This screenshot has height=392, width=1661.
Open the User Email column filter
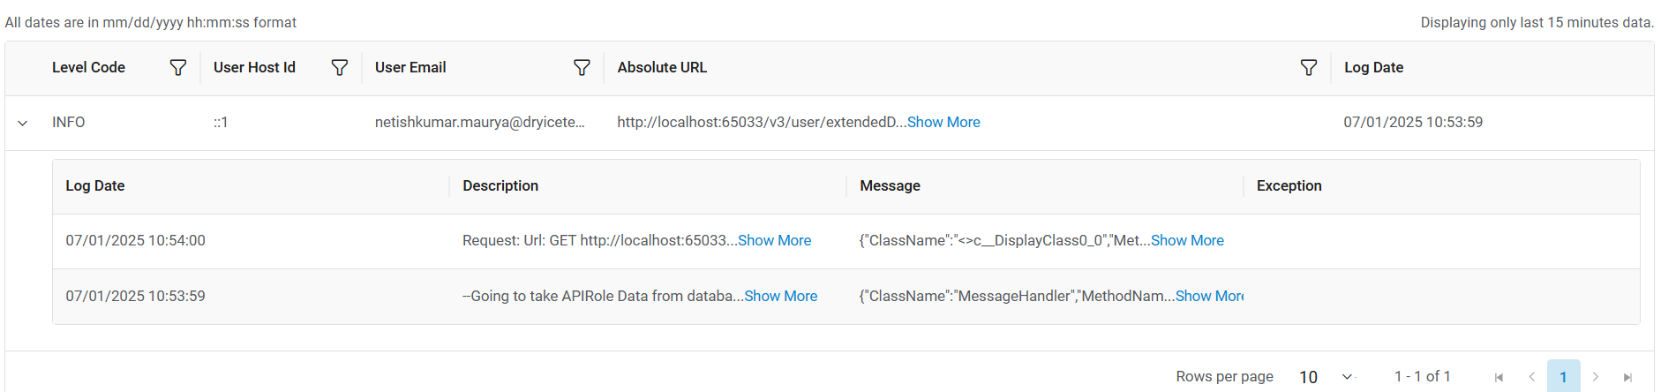[582, 68]
